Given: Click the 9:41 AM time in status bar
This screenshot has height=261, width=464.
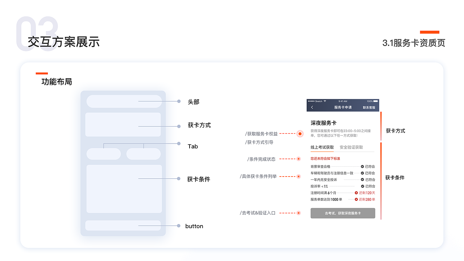Looking at the screenshot, I should 343,101.
